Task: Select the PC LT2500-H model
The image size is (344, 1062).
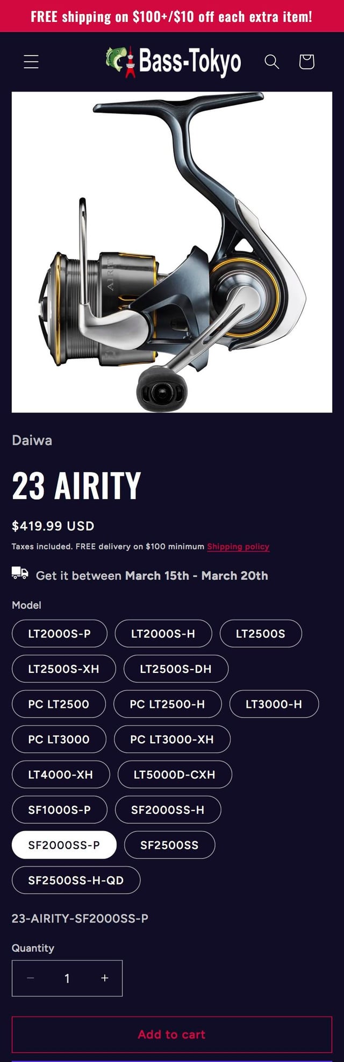Action: 167,704
